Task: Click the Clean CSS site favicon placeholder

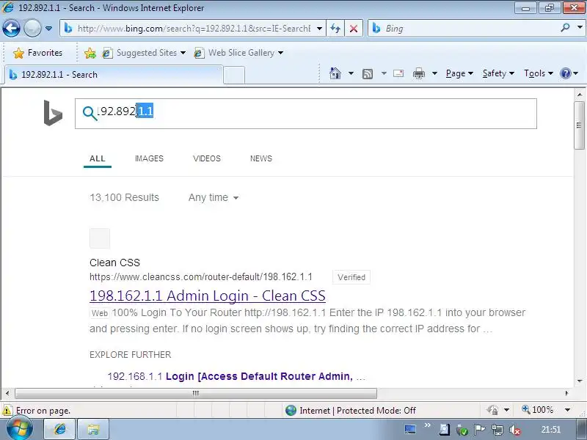Action: tap(100, 238)
